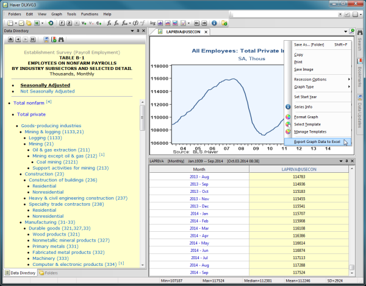Switch to the Folders tab at bottom

click(x=48, y=273)
